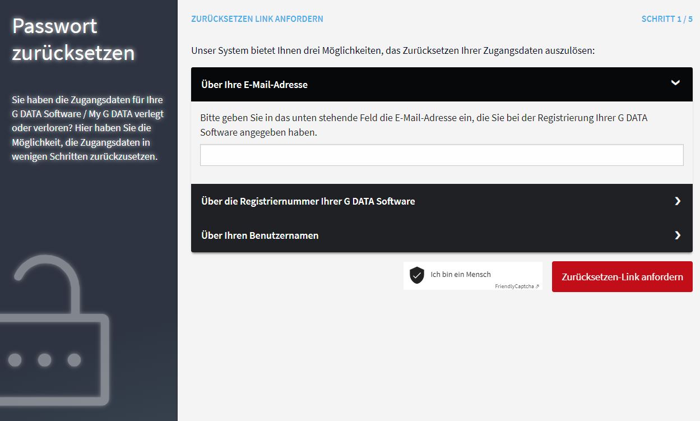This screenshot has width=700, height=421.
Task: Click the 'SCHRITT 1 / 5' step indicator
Action: 667,19
